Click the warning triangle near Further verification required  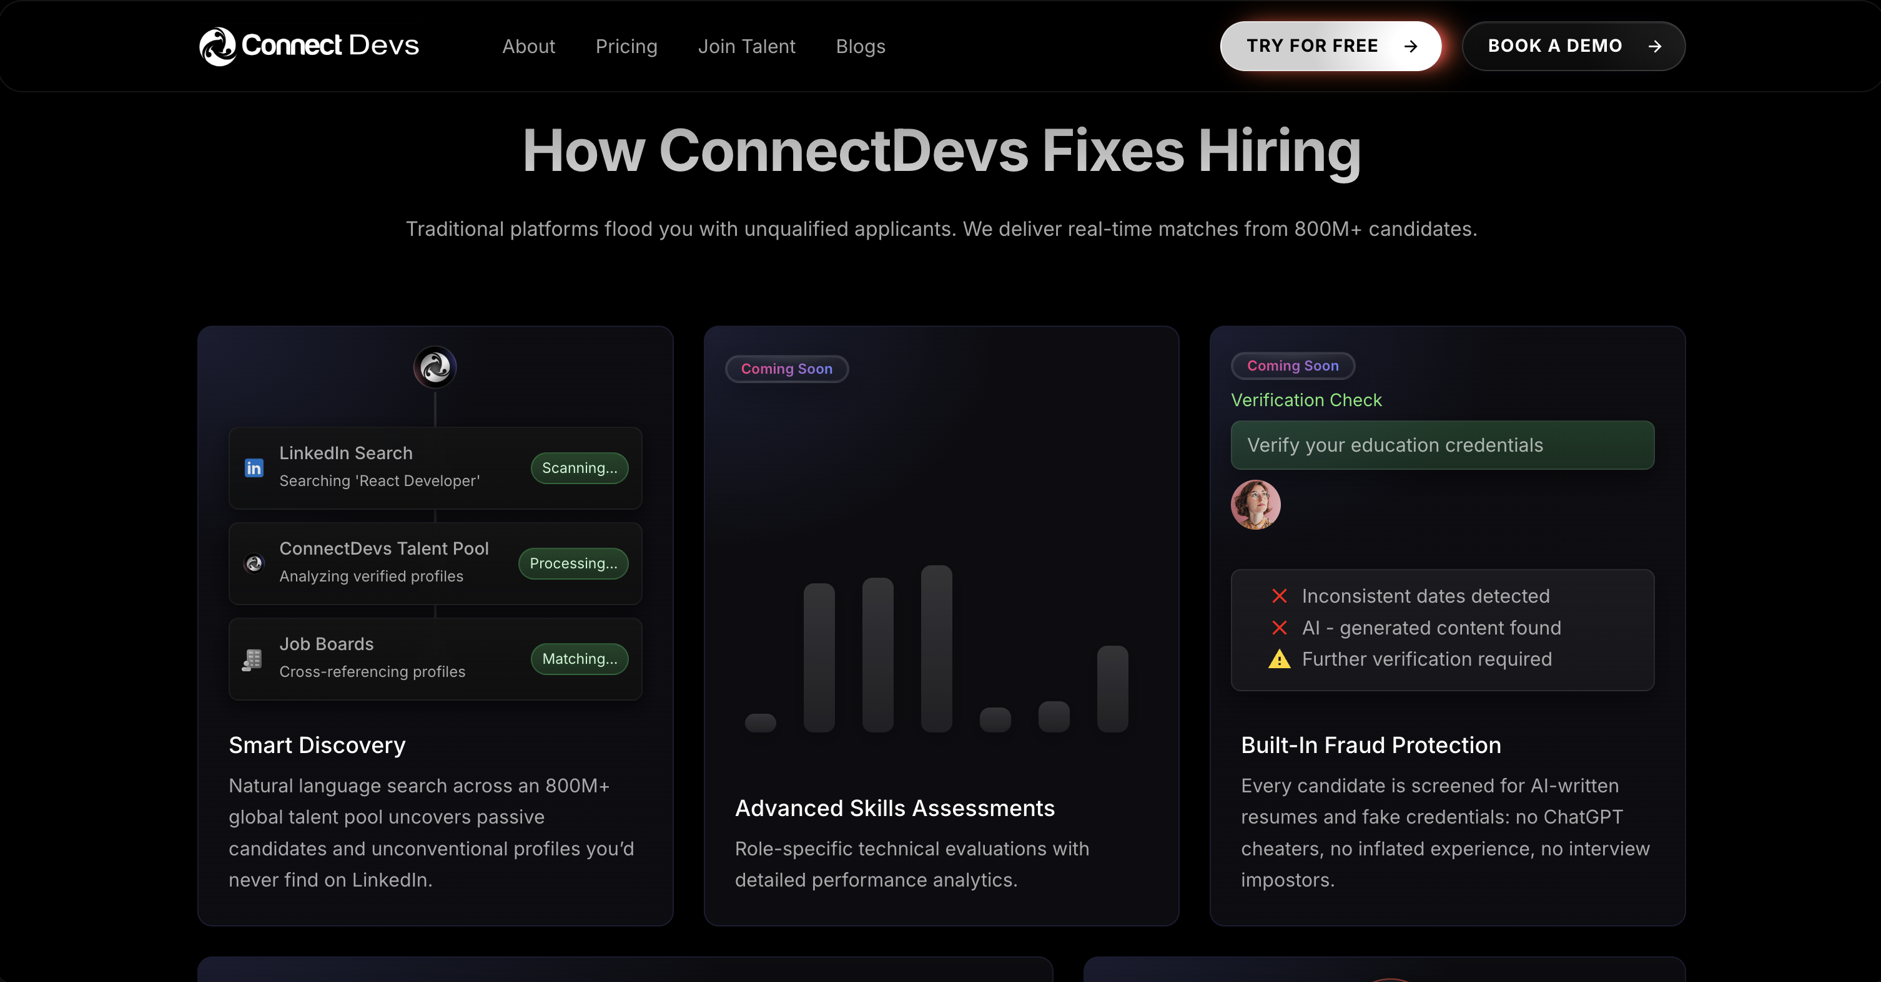coord(1280,659)
